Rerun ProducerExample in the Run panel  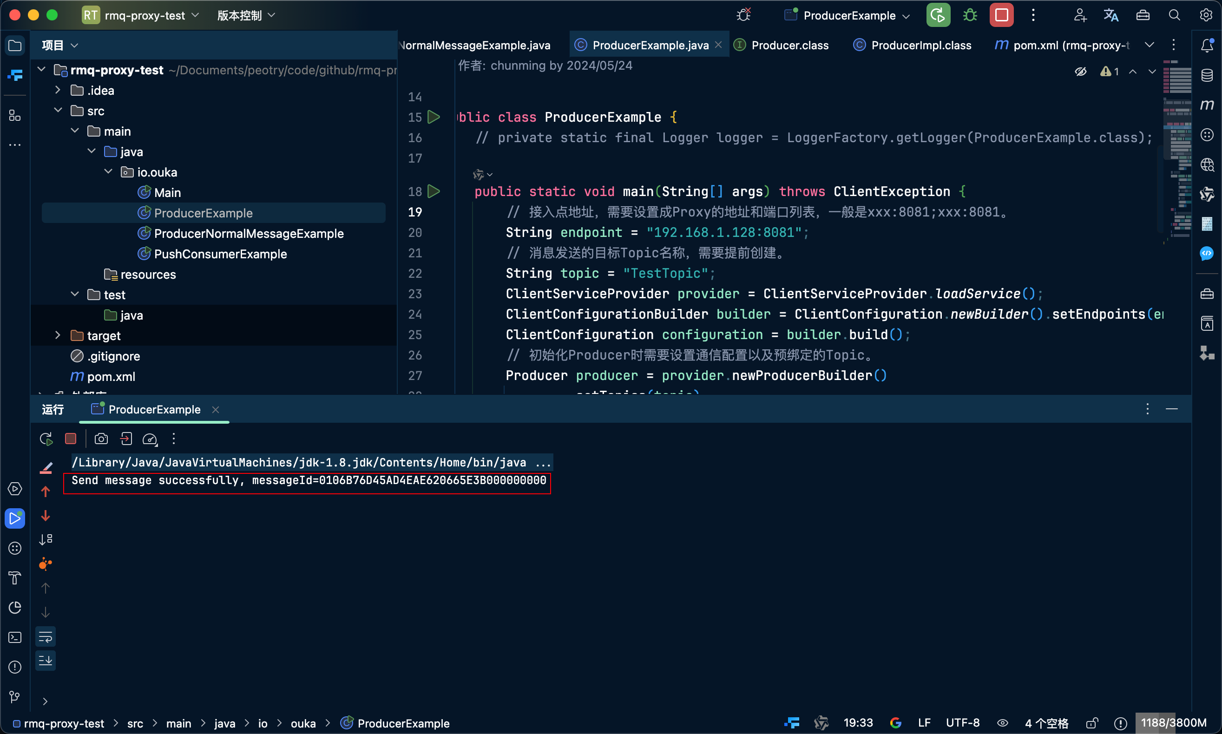click(x=46, y=439)
